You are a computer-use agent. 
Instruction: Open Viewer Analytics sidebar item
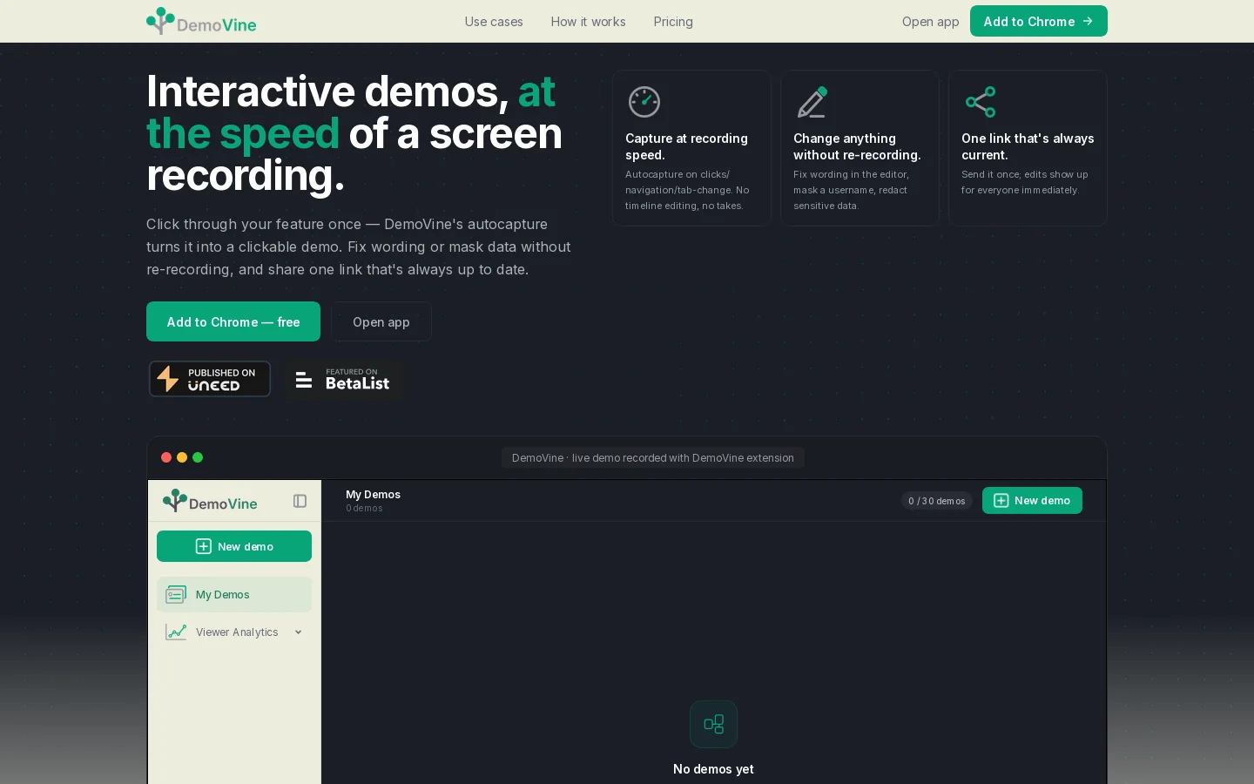(234, 632)
